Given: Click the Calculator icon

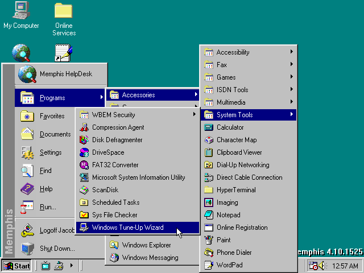Looking at the screenshot, I should (x=209, y=127).
